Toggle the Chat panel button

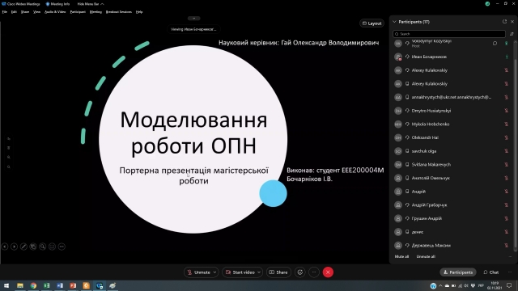(x=491, y=272)
